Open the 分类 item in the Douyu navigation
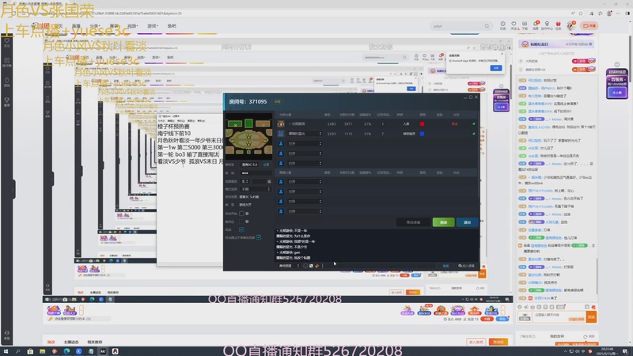This screenshot has height=356, width=633. [x=94, y=26]
